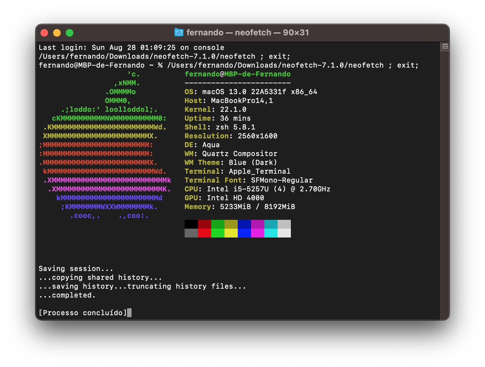Image resolution: width=485 pixels, height=367 pixels.
Task: Pick the bright magenta swatch in the bottom row
Action: [258, 233]
